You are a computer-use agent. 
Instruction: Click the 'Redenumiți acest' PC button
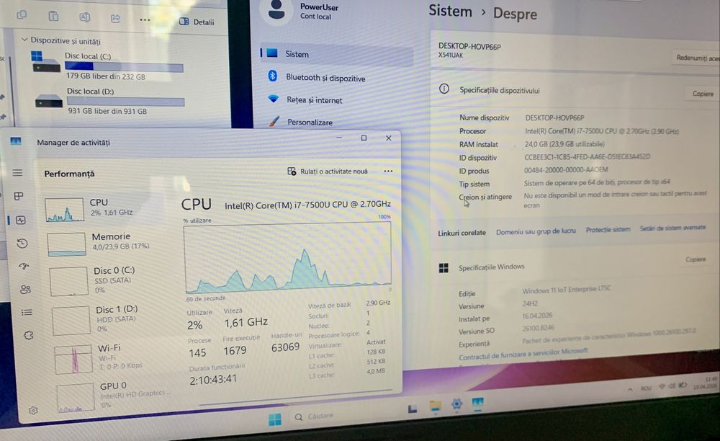pyautogui.click(x=698, y=58)
